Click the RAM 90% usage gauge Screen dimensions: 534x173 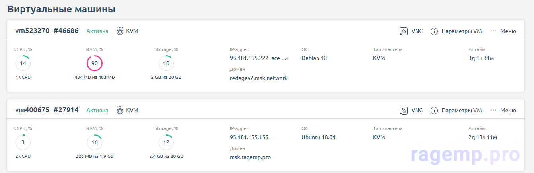pyautogui.click(x=95, y=63)
